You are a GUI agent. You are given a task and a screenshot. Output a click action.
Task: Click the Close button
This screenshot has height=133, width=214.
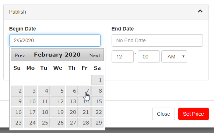pyautogui.click(x=164, y=114)
